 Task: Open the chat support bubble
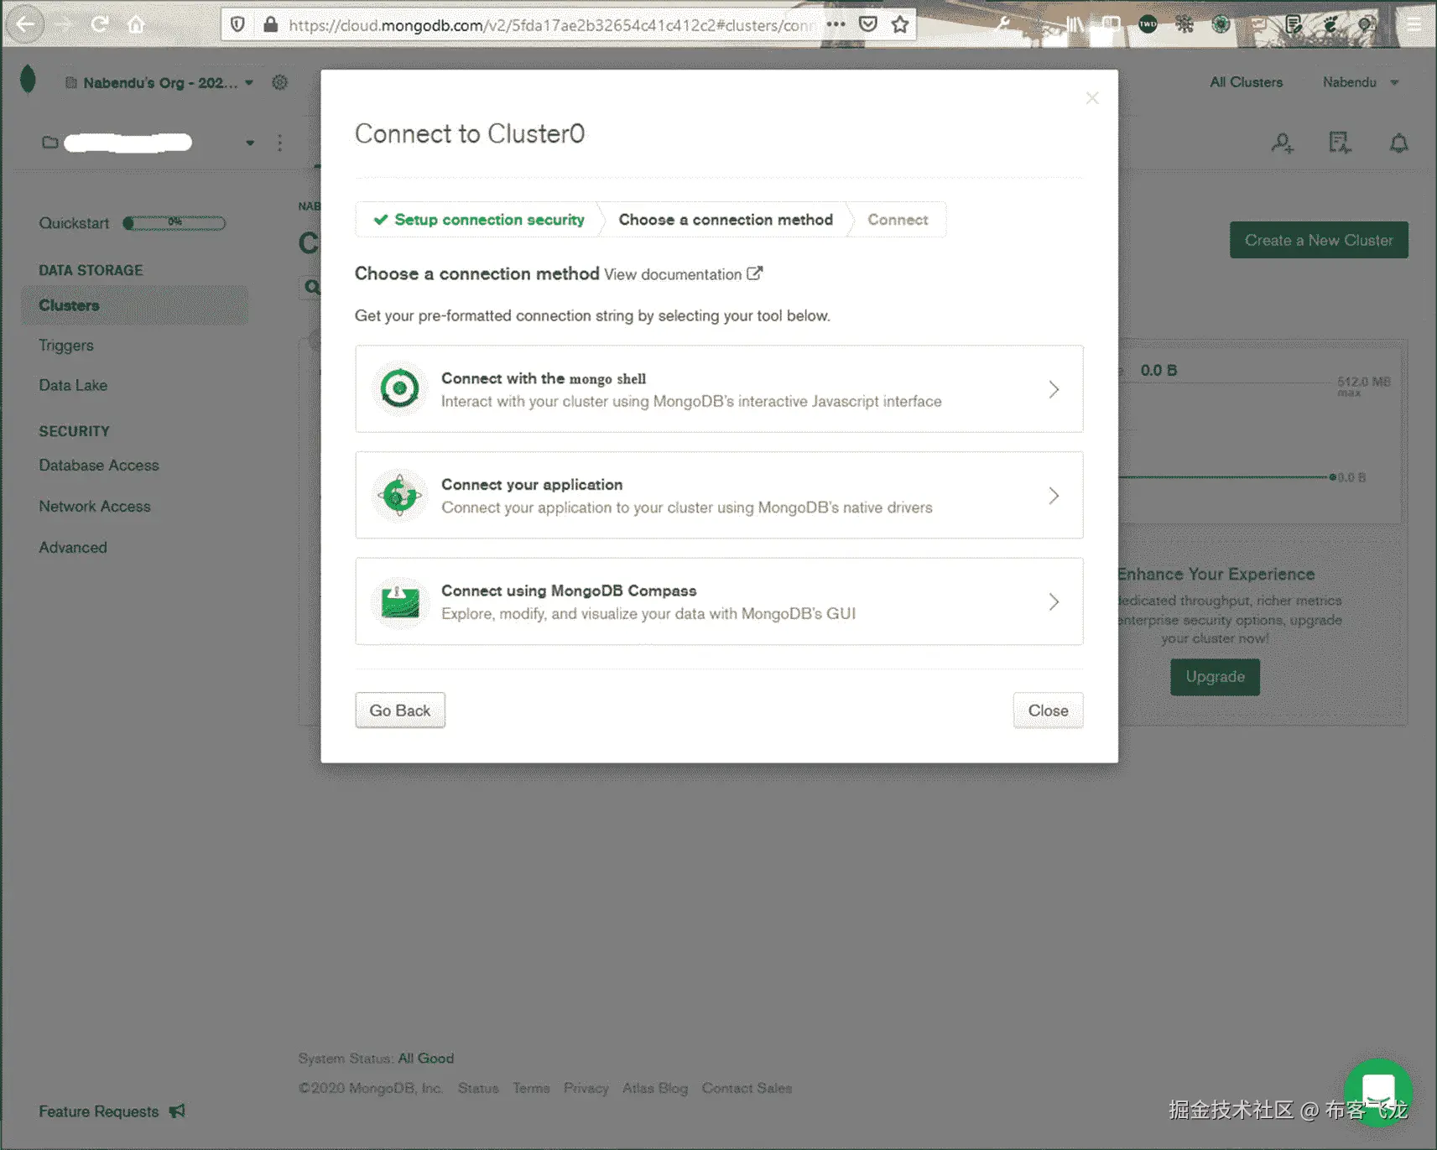pyautogui.click(x=1377, y=1091)
